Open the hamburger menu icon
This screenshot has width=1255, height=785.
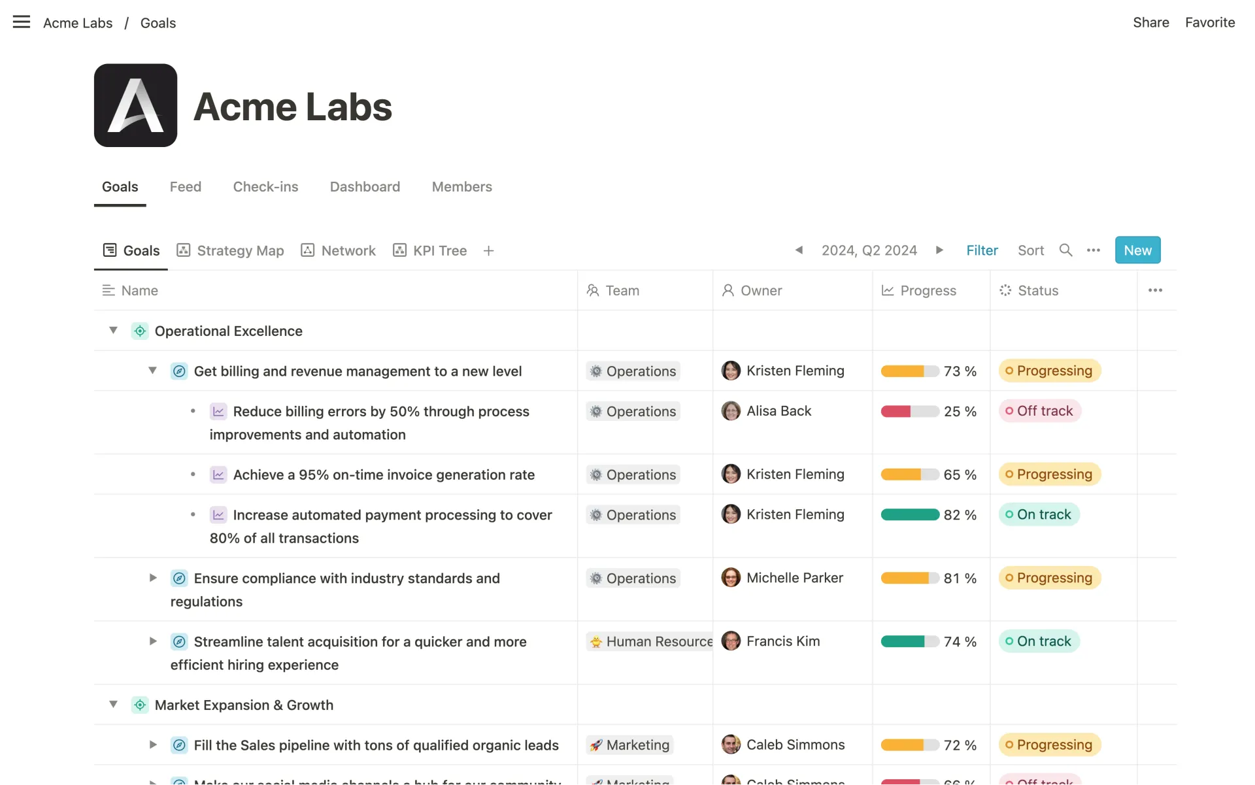tap(22, 22)
